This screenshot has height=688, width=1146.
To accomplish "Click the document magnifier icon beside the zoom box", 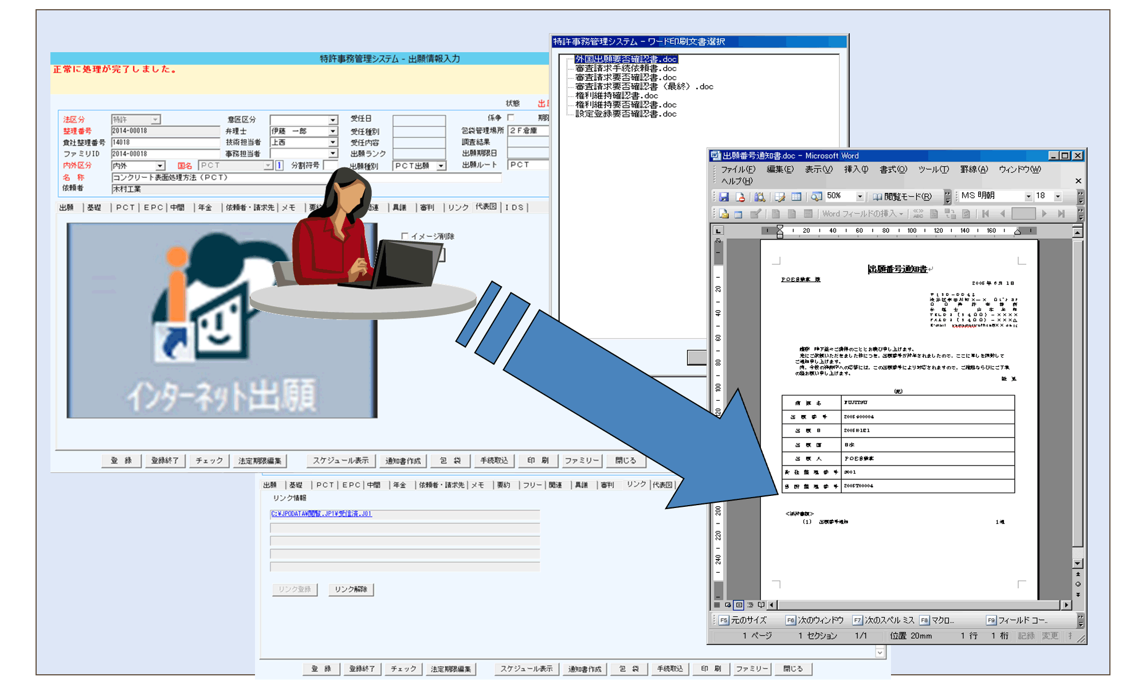I will coord(817,197).
